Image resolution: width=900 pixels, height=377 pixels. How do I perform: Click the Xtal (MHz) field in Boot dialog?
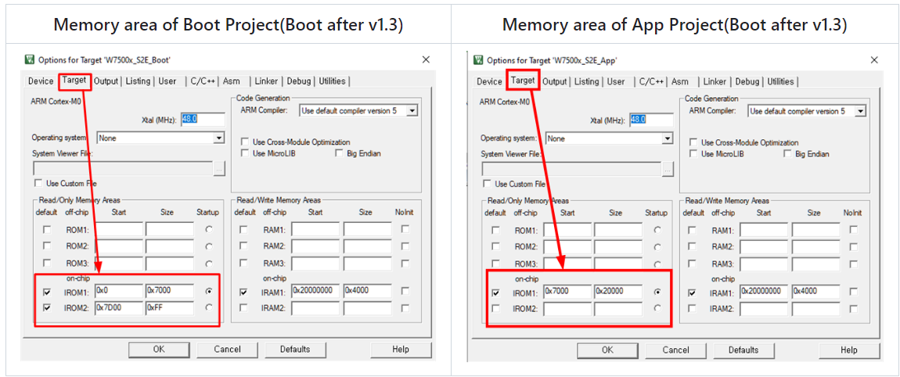pos(203,119)
